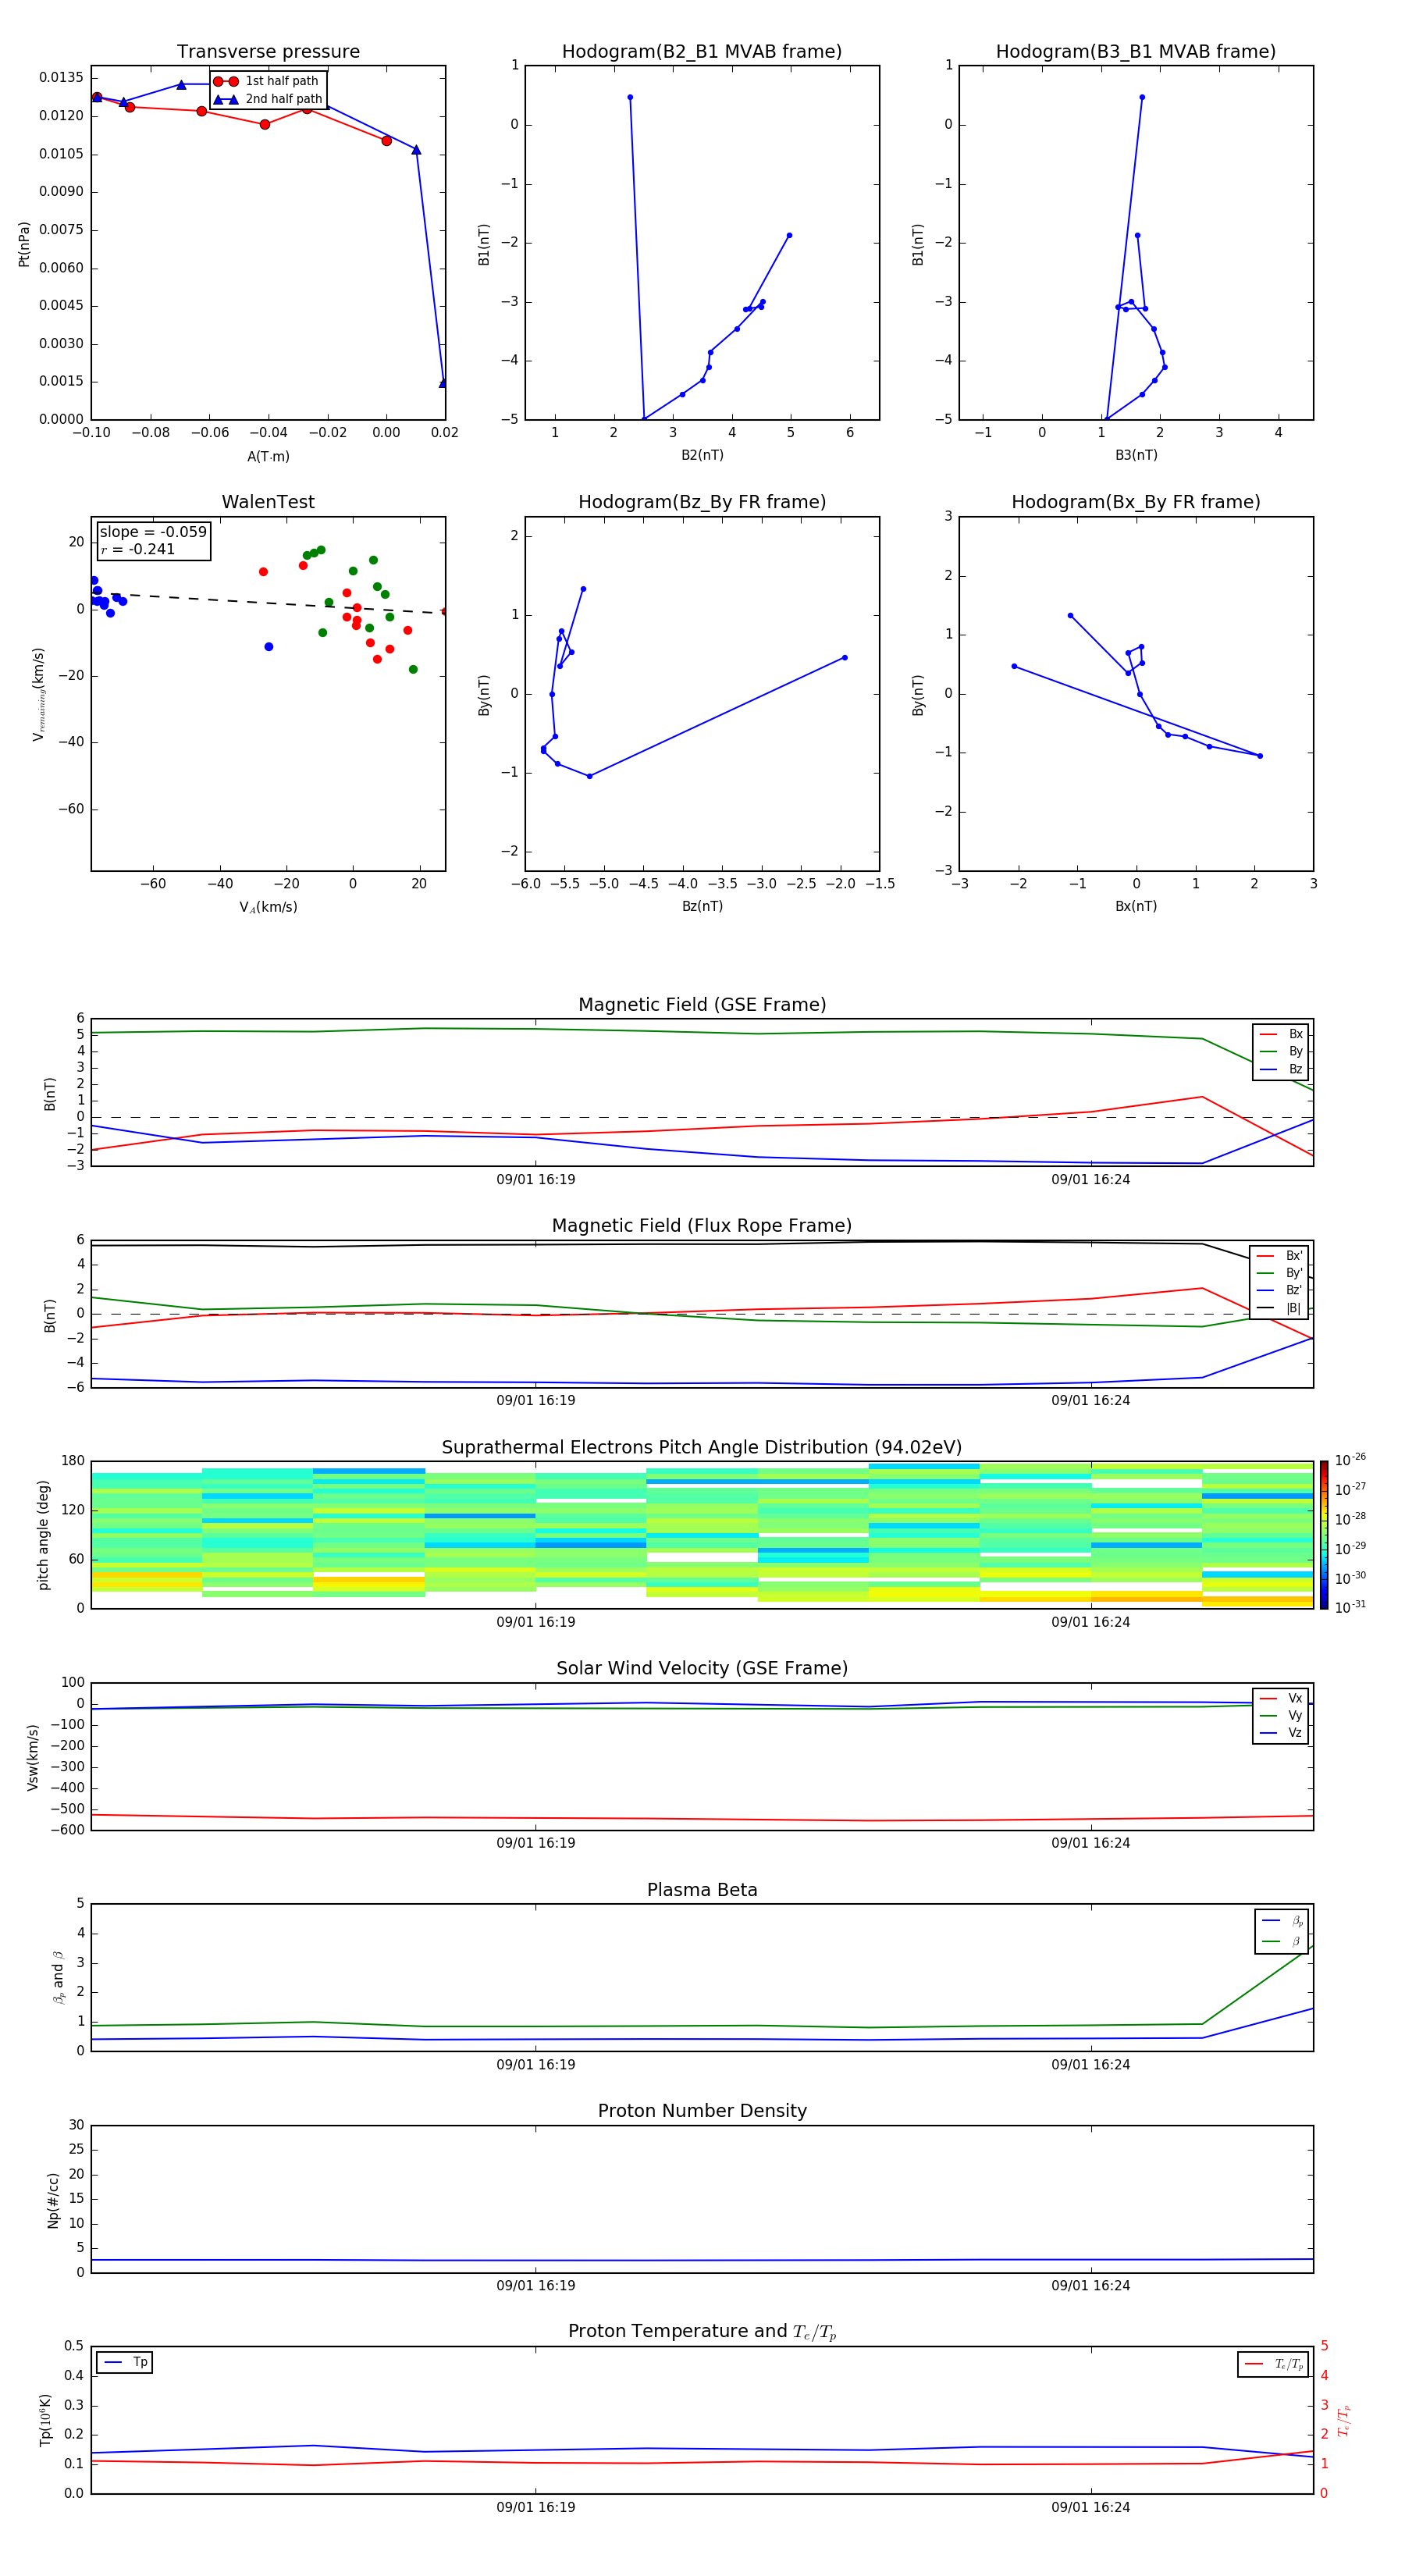1405x2576 pixels.
Task: Click '09/01 16:24' tick under Plasma Beta plot
Action: 1090,2065
